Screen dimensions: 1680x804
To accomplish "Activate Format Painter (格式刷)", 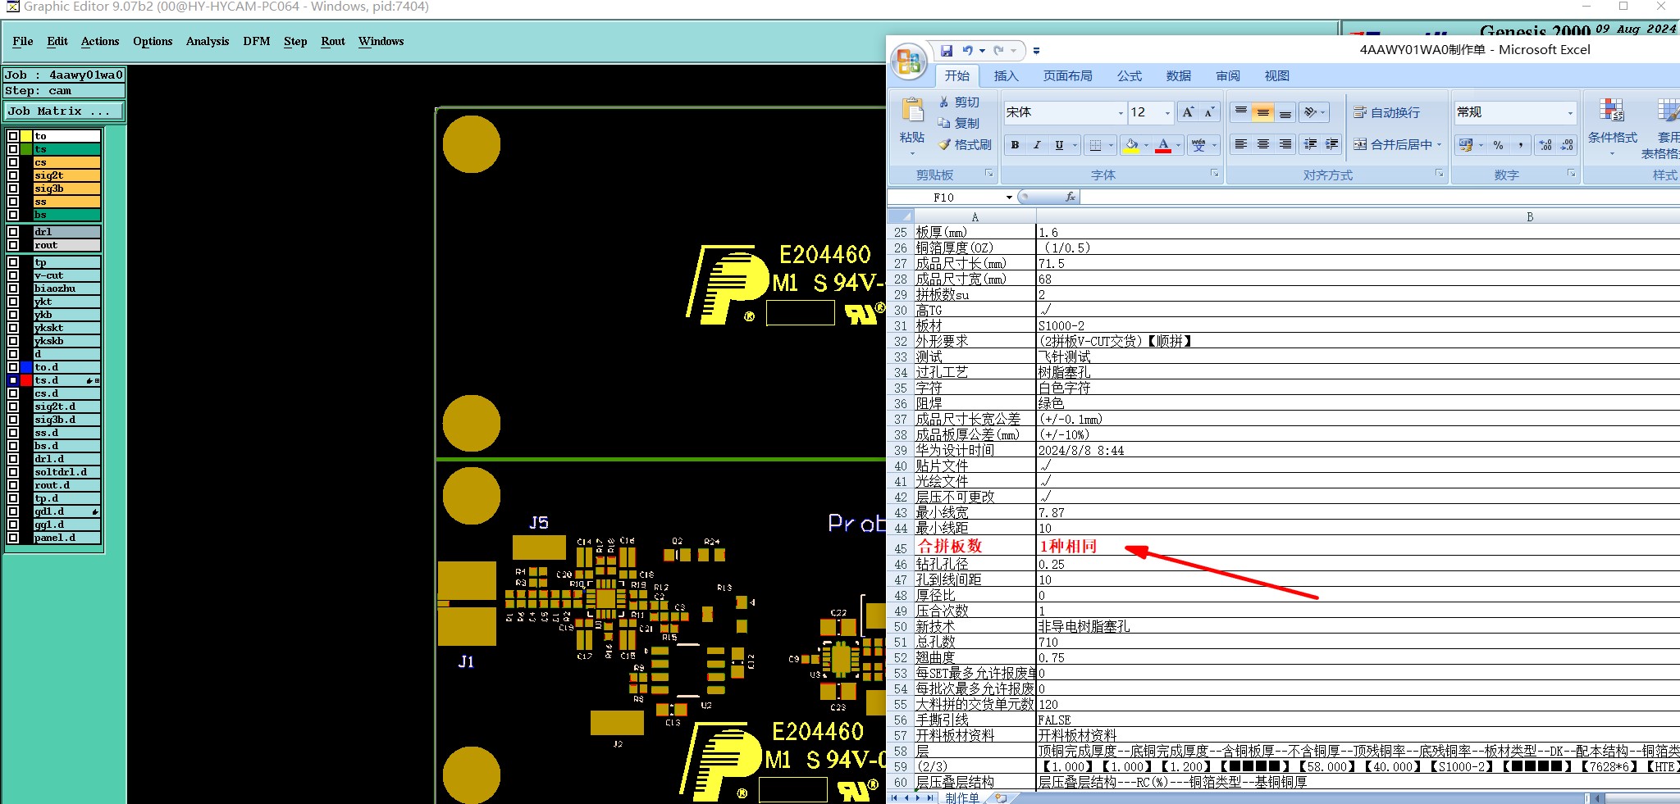I will [965, 144].
